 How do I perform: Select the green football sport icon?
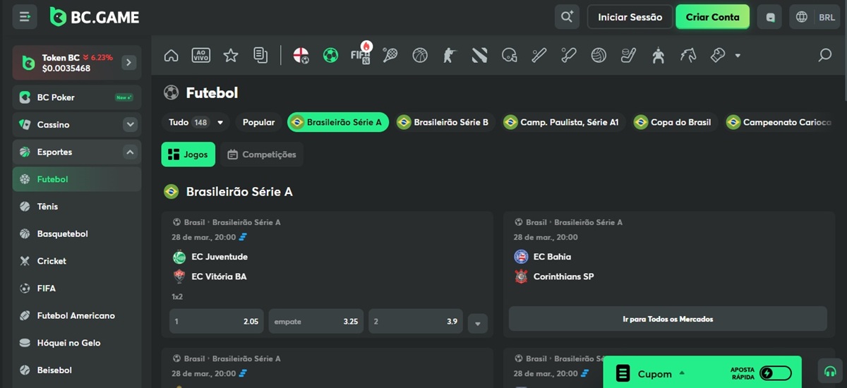[x=330, y=55]
